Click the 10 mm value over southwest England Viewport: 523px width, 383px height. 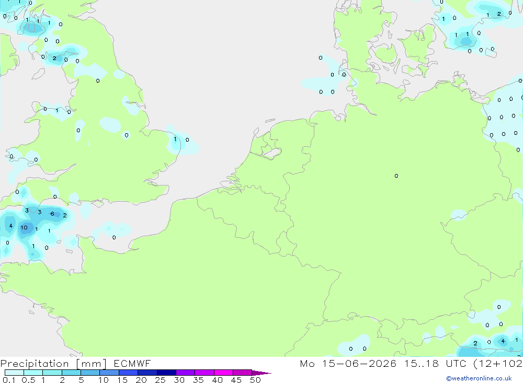tap(24, 228)
